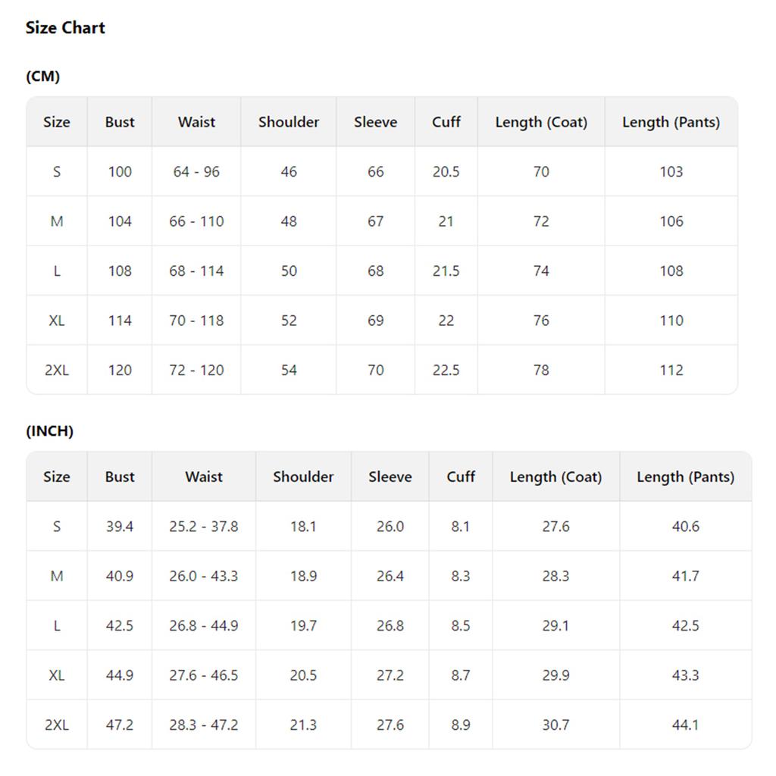Select the (INCH) table label
Image resolution: width=776 pixels, height=776 pixels.
[x=49, y=430]
